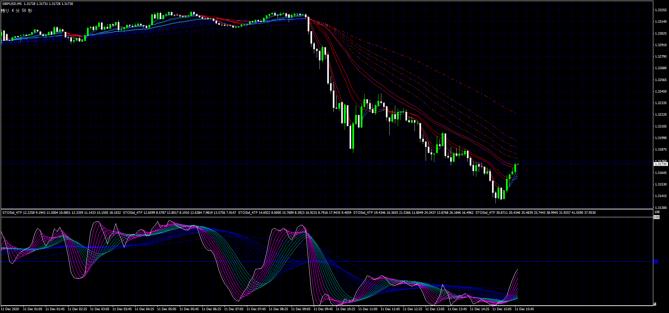Viewport: 669px width, 313px height.
Task: Click the 1.32450 price scale label
Action: tap(660, 92)
